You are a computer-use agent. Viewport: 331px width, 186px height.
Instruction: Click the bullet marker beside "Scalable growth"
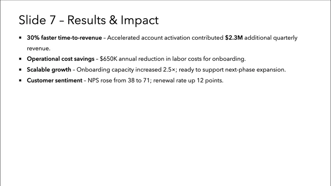click(20, 70)
